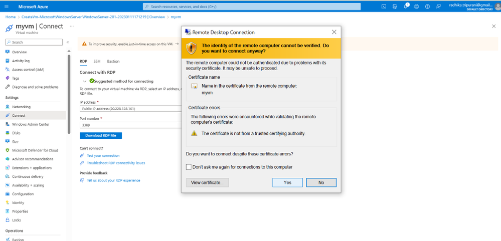Viewport: 501px width, 241px height.
Task: Click the Continuous delivery icon
Action: tap(8, 176)
